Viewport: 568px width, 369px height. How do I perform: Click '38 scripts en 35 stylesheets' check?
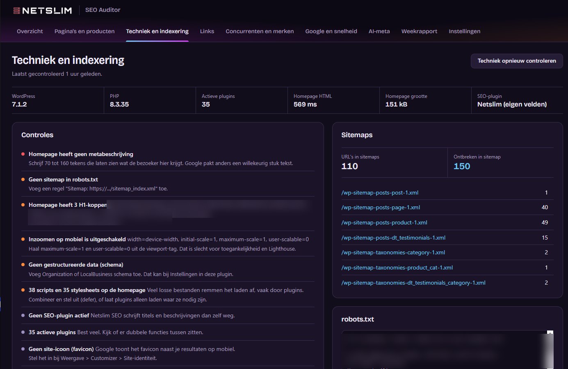[x=87, y=290]
